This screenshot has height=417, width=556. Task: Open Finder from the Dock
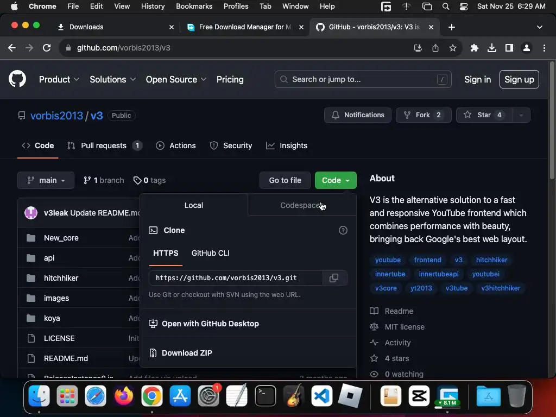click(39, 396)
